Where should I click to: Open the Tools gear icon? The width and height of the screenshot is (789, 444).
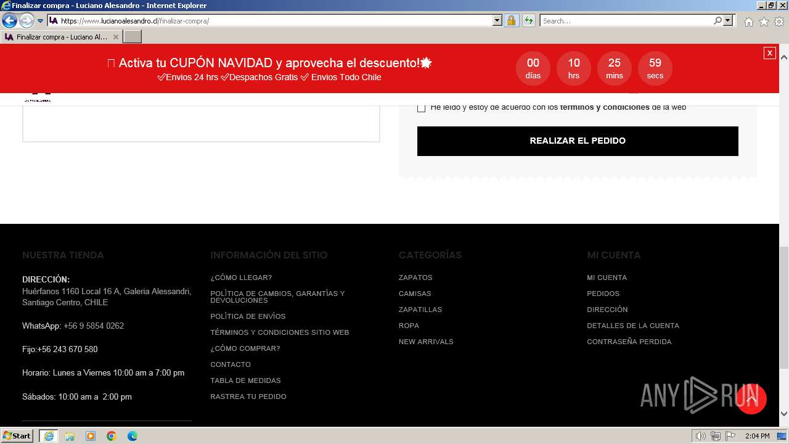click(x=779, y=22)
